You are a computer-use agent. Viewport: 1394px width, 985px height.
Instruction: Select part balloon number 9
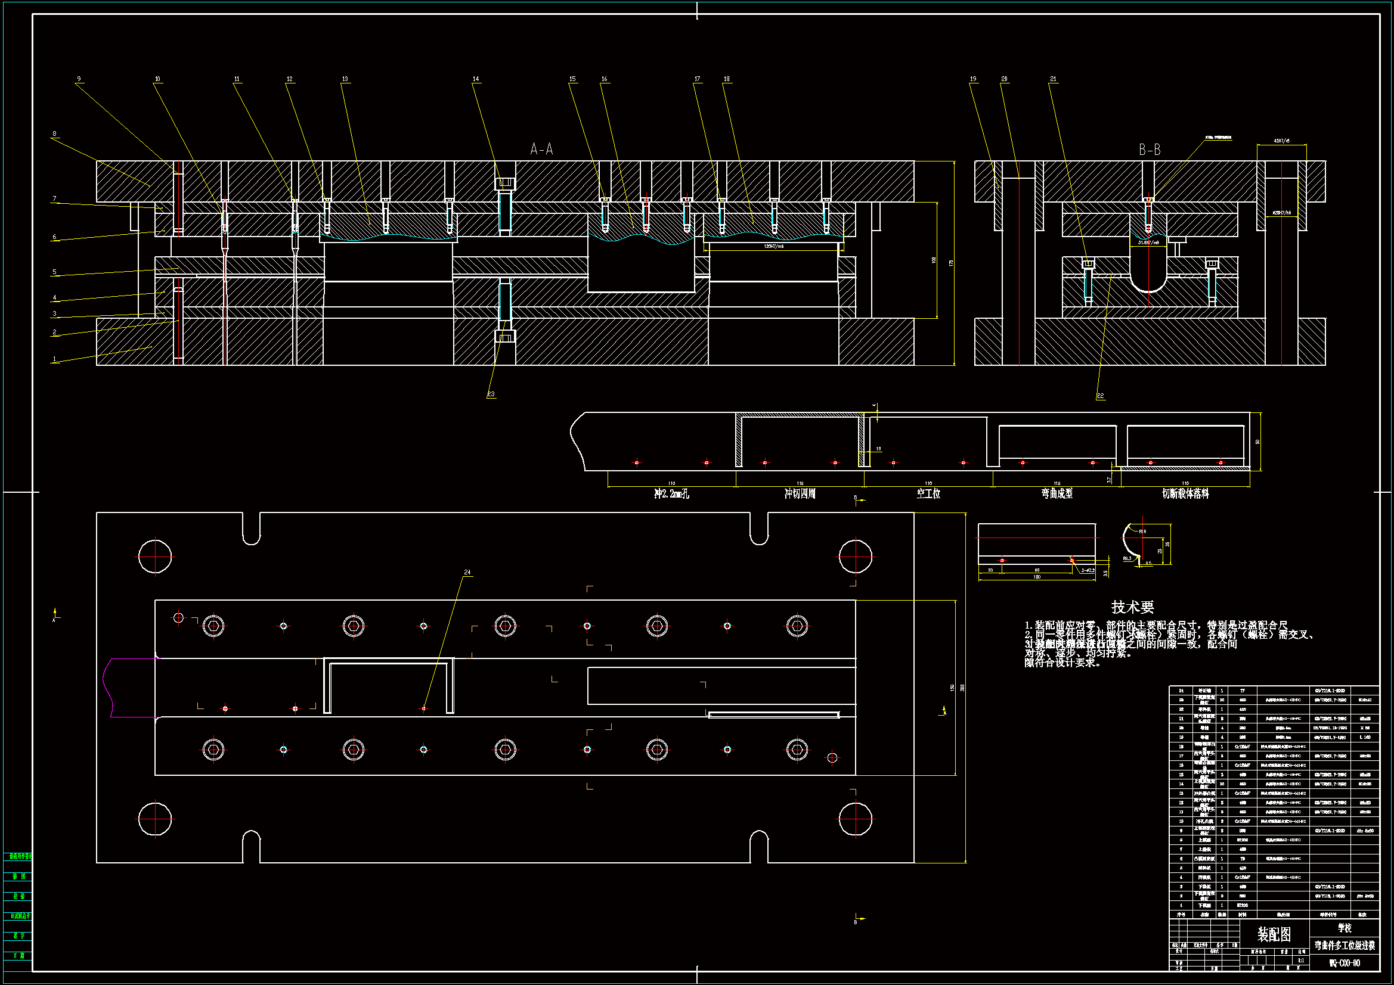tap(79, 79)
